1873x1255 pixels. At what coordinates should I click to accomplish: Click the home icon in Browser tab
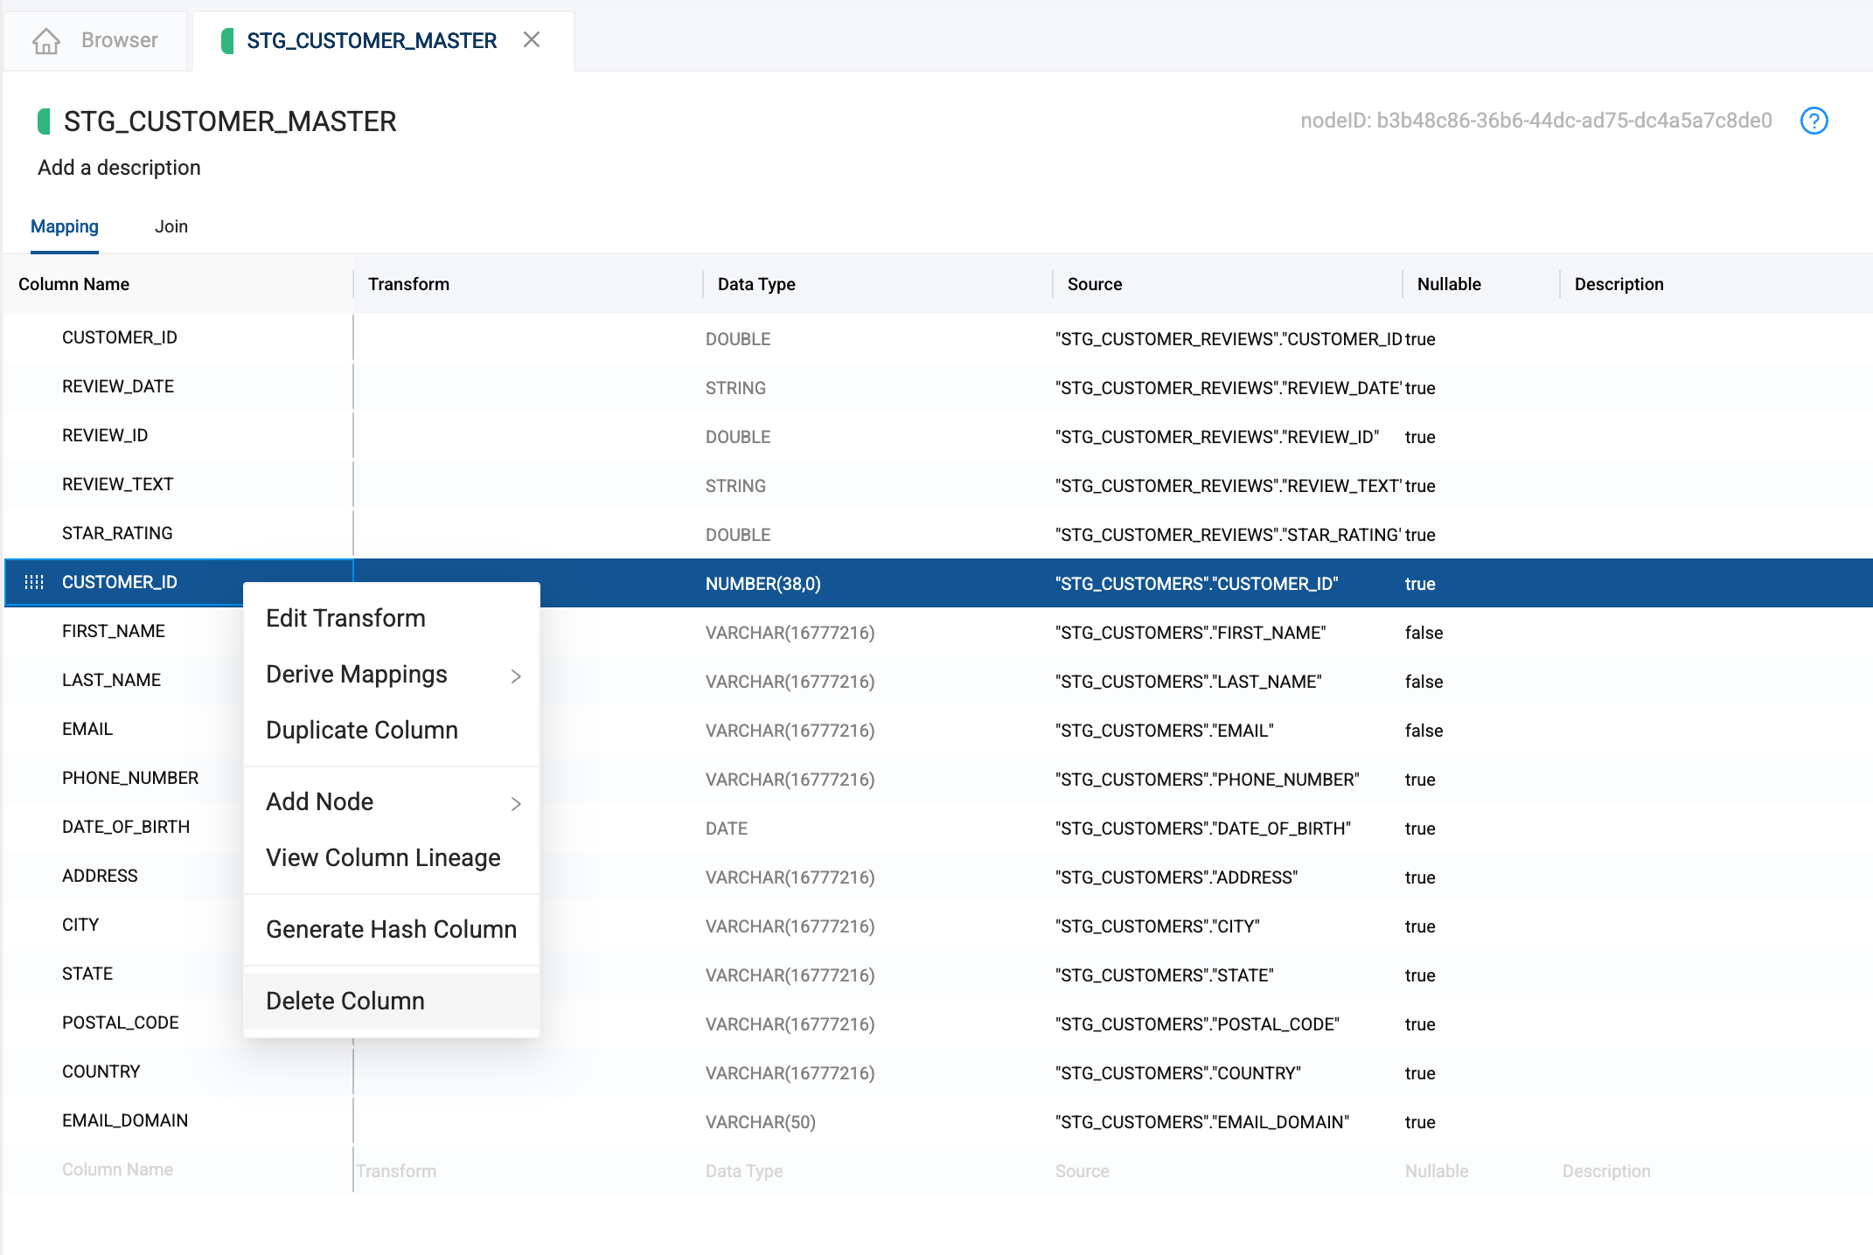pos(46,41)
